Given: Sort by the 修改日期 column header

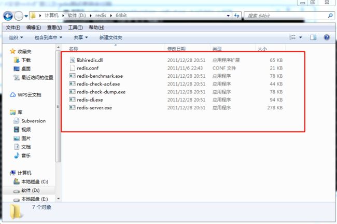Looking at the screenshot, I should (x=176, y=49).
